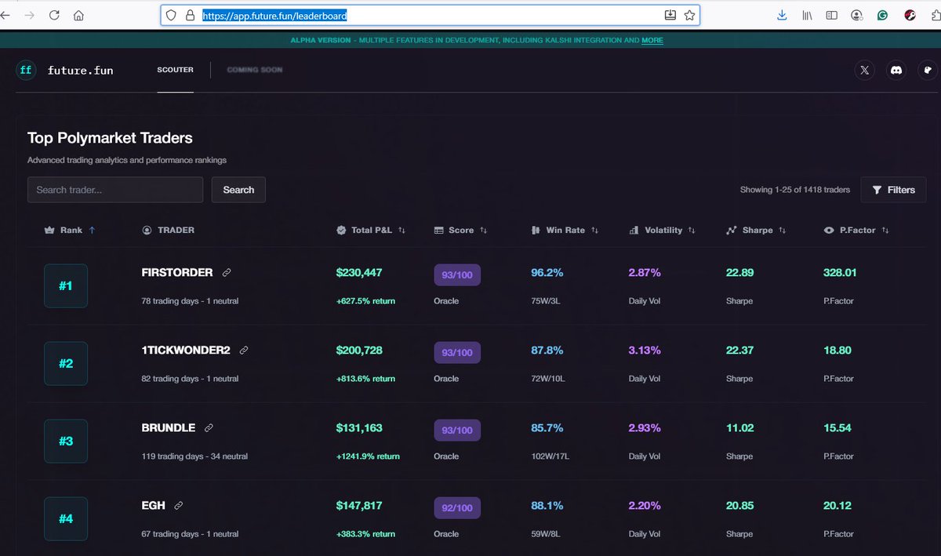Image resolution: width=941 pixels, height=556 pixels.
Task: Click the 96.2% win rate value
Action: (x=547, y=273)
